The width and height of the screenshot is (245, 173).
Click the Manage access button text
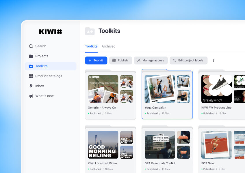click(153, 60)
